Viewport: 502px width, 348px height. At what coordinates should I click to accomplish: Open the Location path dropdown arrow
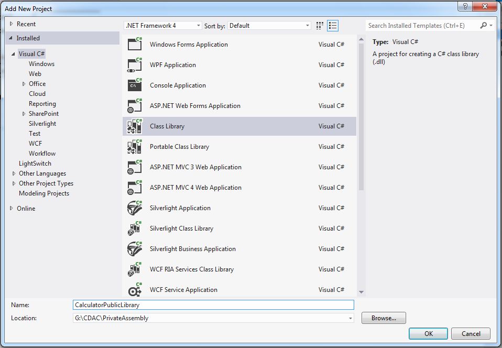pyautogui.click(x=351, y=318)
